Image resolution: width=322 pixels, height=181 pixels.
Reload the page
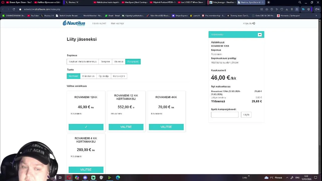(x=14, y=9)
